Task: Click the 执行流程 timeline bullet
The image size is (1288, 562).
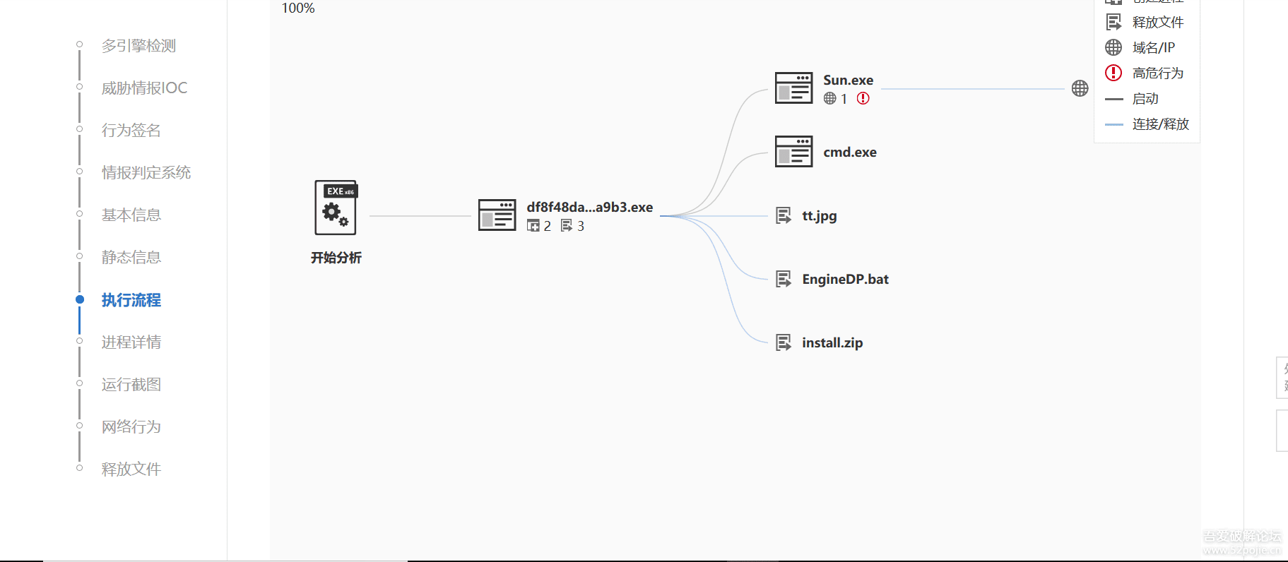Action: click(80, 299)
